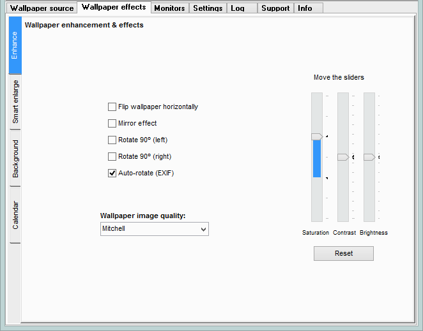Image resolution: width=423 pixels, height=331 pixels.
Task: Click the Saturation slider handle
Action: point(316,136)
